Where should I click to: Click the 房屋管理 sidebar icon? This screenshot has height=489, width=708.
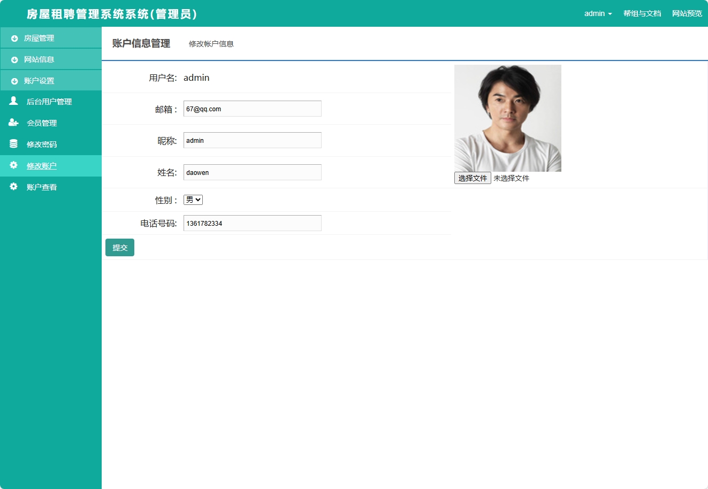point(13,37)
